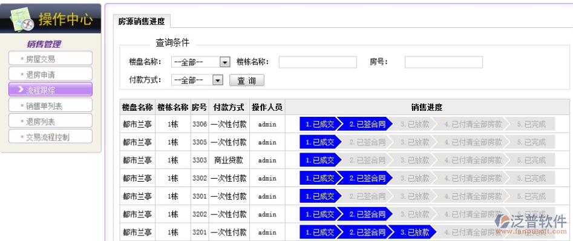Screen dimensions: 573x241
Task: Open the 退房申请 menu item
Action: pyautogui.click(x=50, y=74)
